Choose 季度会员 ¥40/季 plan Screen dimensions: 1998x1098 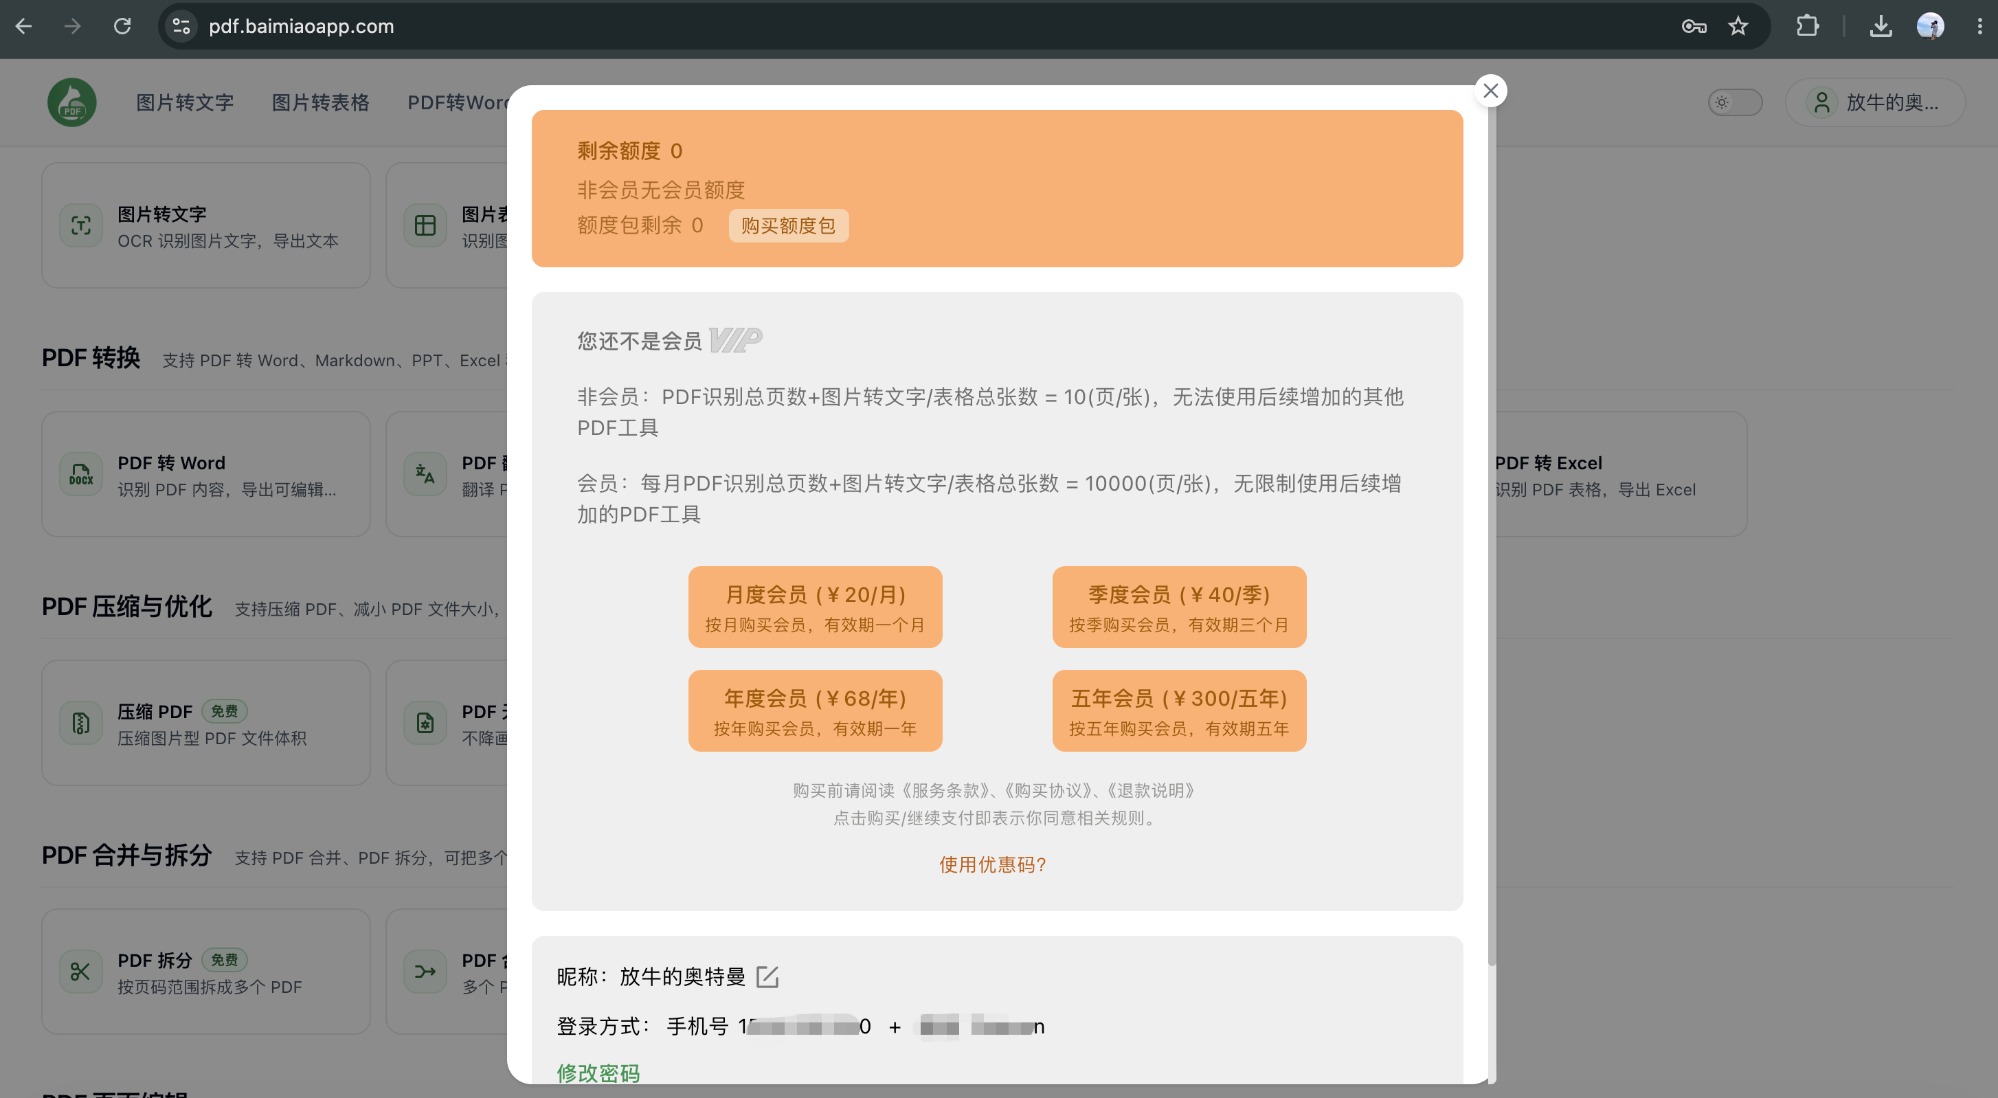pos(1179,607)
